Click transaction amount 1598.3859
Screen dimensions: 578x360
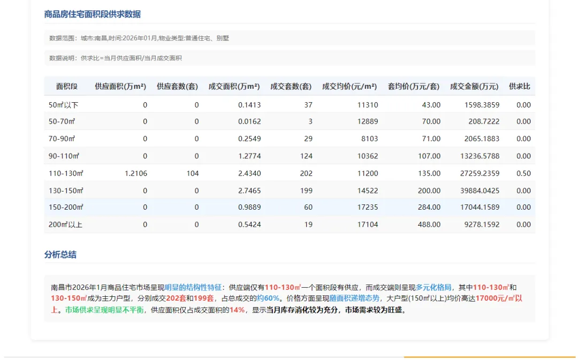pyautogui.click(x=482, y=105)
